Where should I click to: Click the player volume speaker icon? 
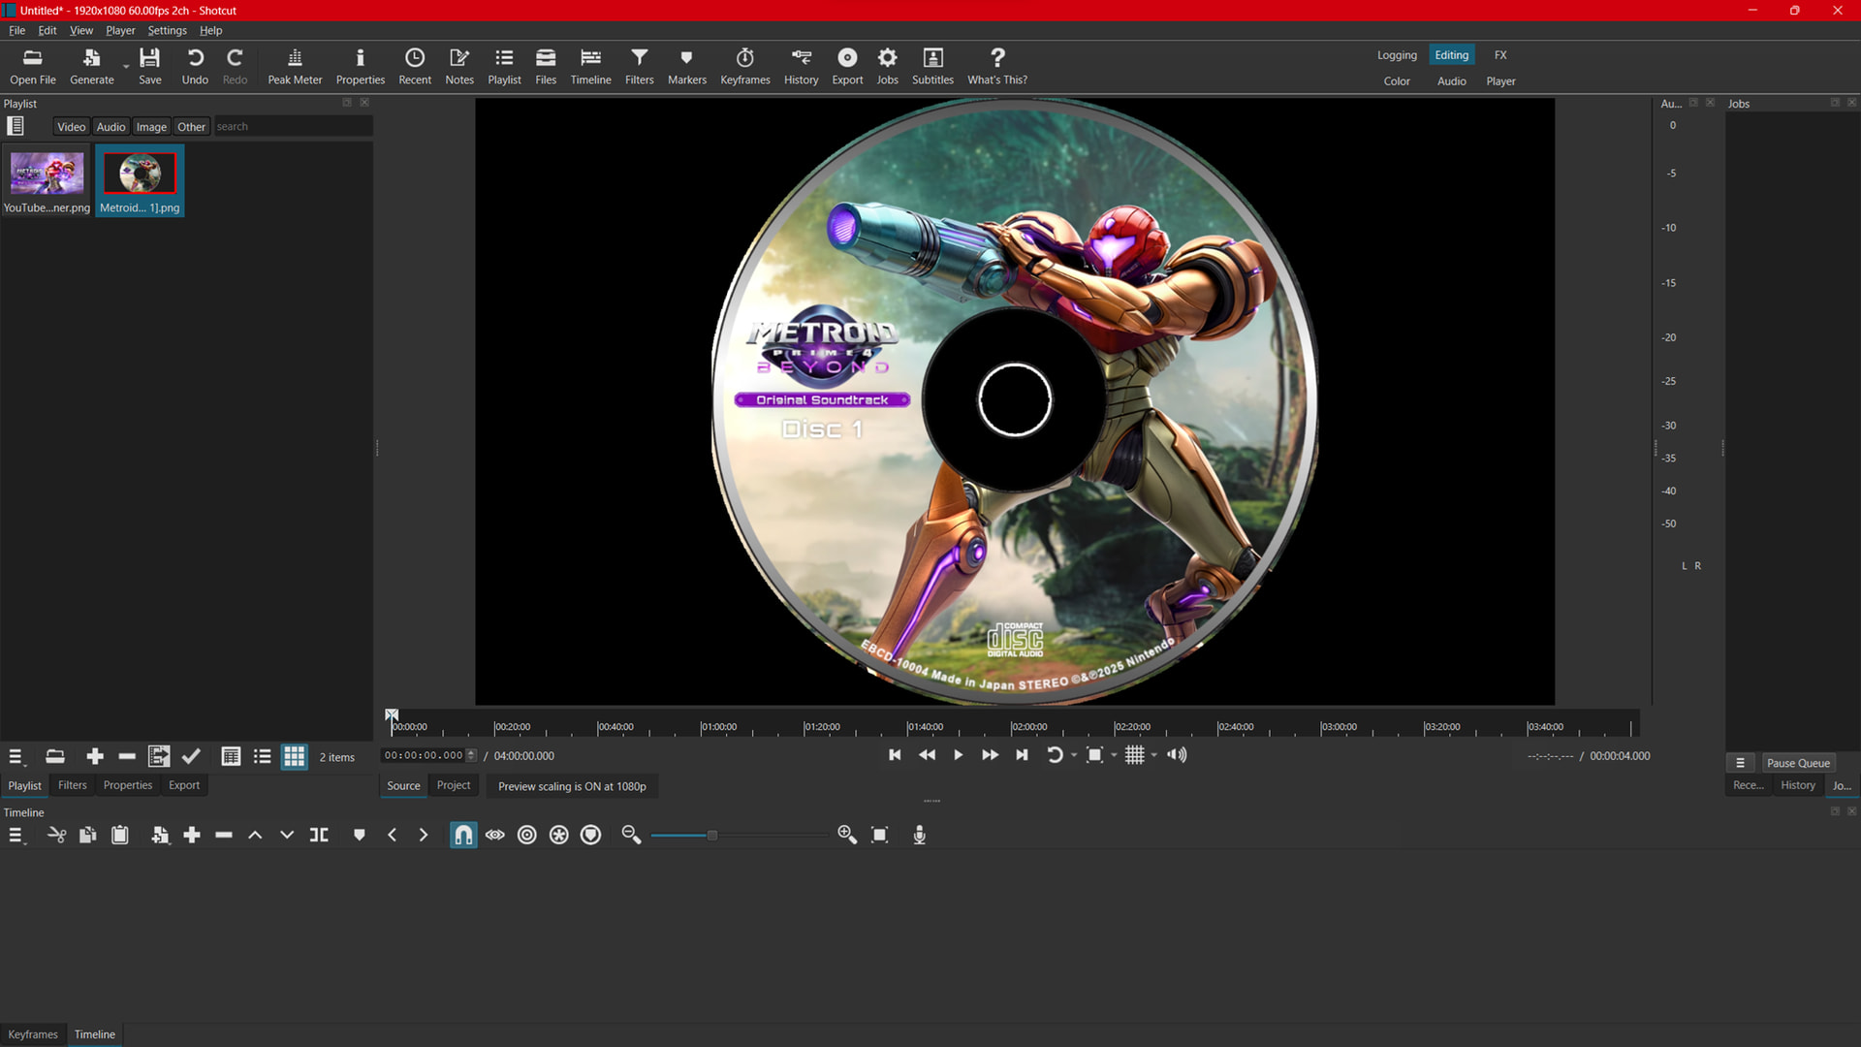coord(1177,755)
